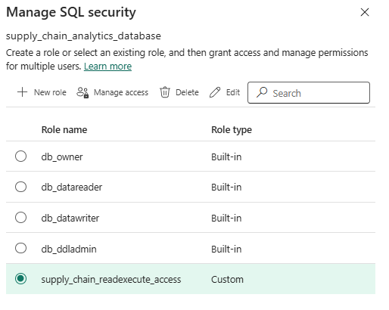
Task: Click the Manage SQL security title
Action: (71, 12)
